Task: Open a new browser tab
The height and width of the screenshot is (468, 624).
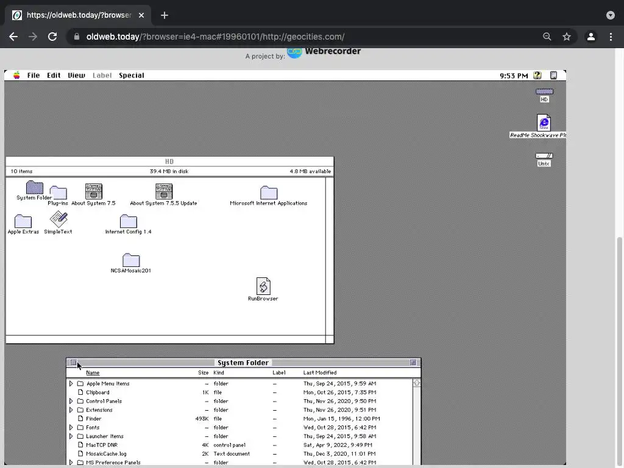Action: tap(165, 15)
